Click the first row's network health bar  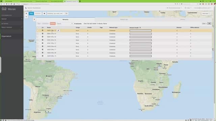pyautogui.click(x=140, y=31)
